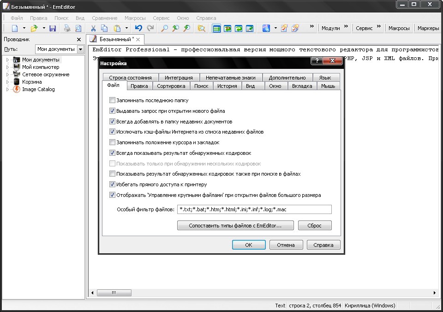Image resolution: width=443 pixels, height=312 pixels.
Task: Toggle 'Исключать кэш-файлы Интернета' checkbox
Action: click(112, 132)
